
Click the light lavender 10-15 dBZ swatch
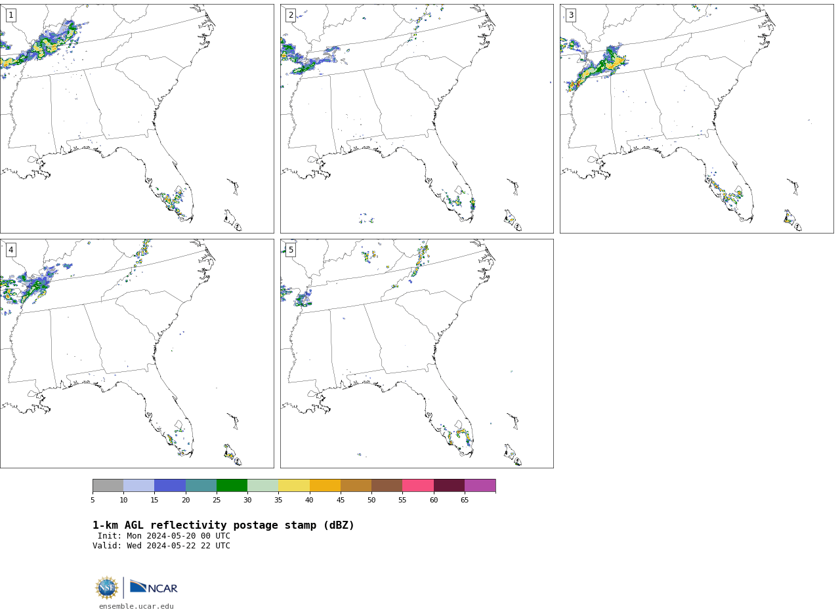tap(139, 485)
